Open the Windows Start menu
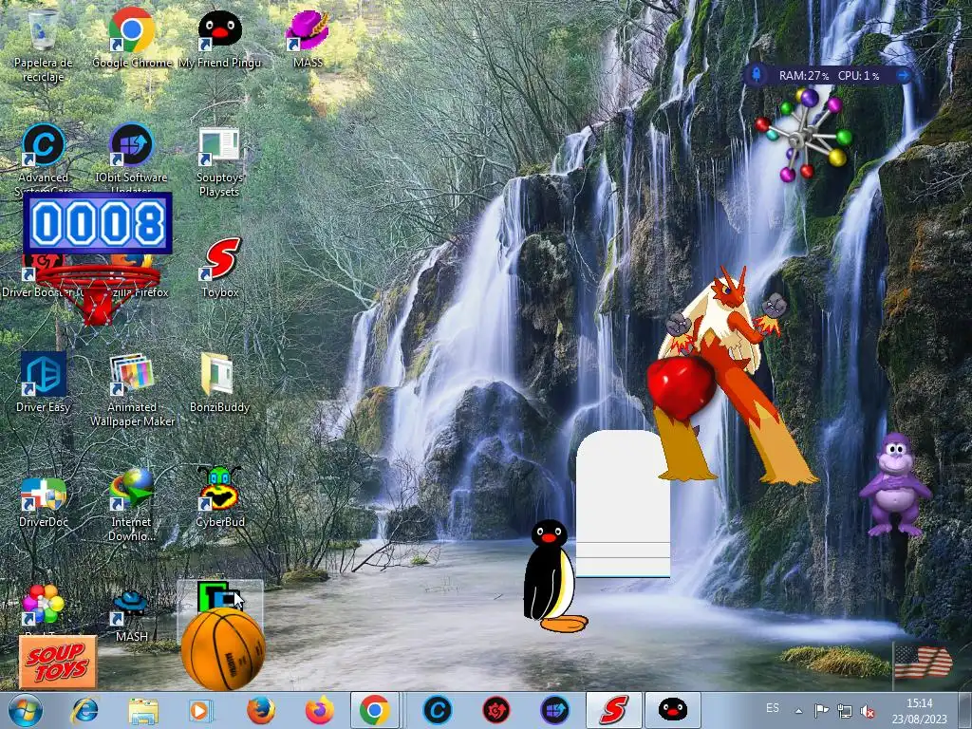This screenshot has width=972, height=729. click(x=26, y=710)
